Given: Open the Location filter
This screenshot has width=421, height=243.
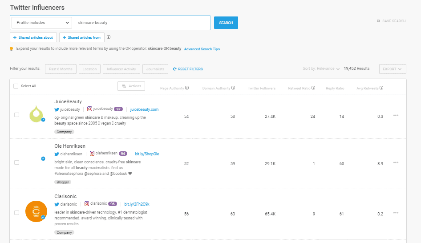Looking at the screenshot, I should pos(90,69).
